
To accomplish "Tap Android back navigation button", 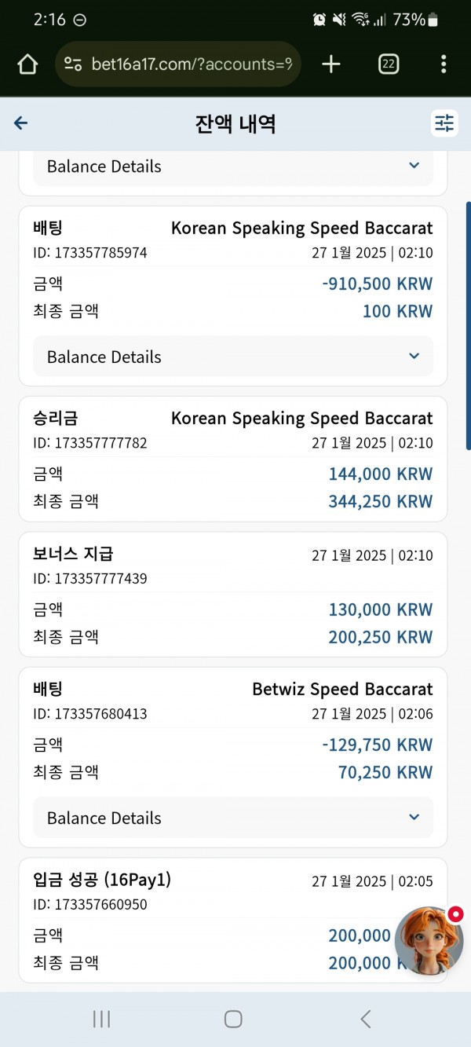I will coord(365,1019).
